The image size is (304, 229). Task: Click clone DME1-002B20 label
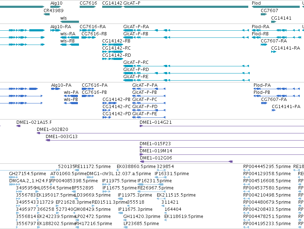click(x=53, y=129)
